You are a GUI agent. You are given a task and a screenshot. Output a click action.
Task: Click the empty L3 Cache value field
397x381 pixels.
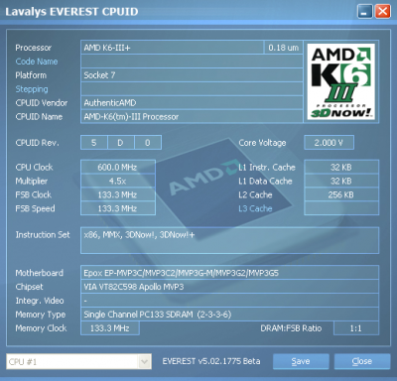coord(341,208)
